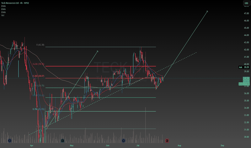The width and height of the screenshot is (251, 148).
Task: Click the red upcoming earnings E marker
Action: (167, 141)
